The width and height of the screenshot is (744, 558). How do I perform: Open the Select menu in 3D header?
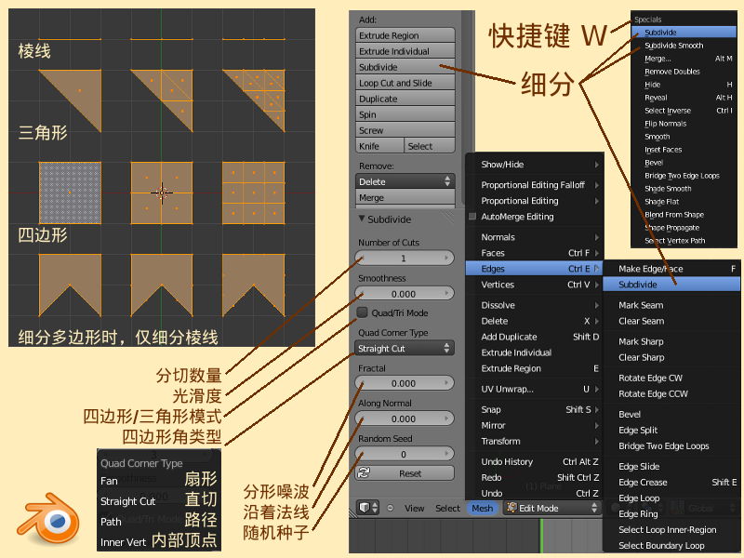pos(447,508)
